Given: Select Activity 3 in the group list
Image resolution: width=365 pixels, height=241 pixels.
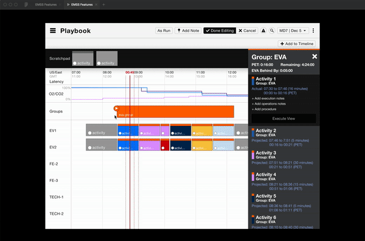Looking at the screenshot, I should pos(266,153).
